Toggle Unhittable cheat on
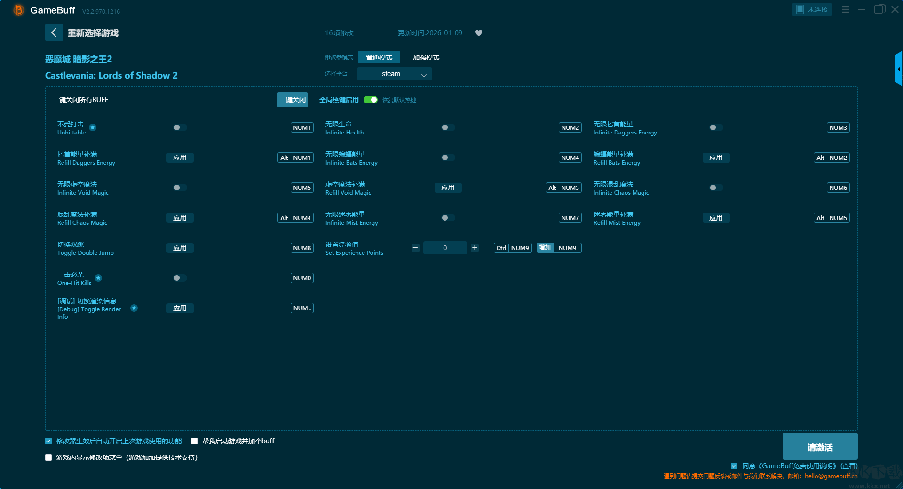Image resolution: width=903 pixels, height=489 pixels. (180, 127)
